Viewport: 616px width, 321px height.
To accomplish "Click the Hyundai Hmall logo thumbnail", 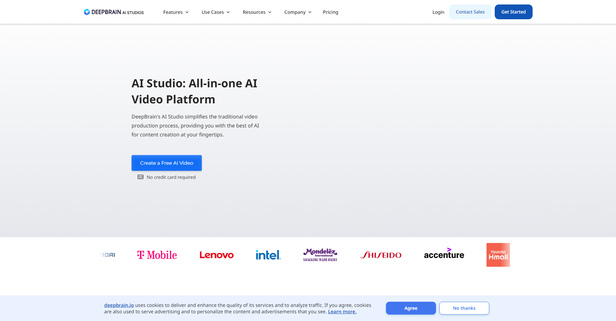I will click(498, 255).
